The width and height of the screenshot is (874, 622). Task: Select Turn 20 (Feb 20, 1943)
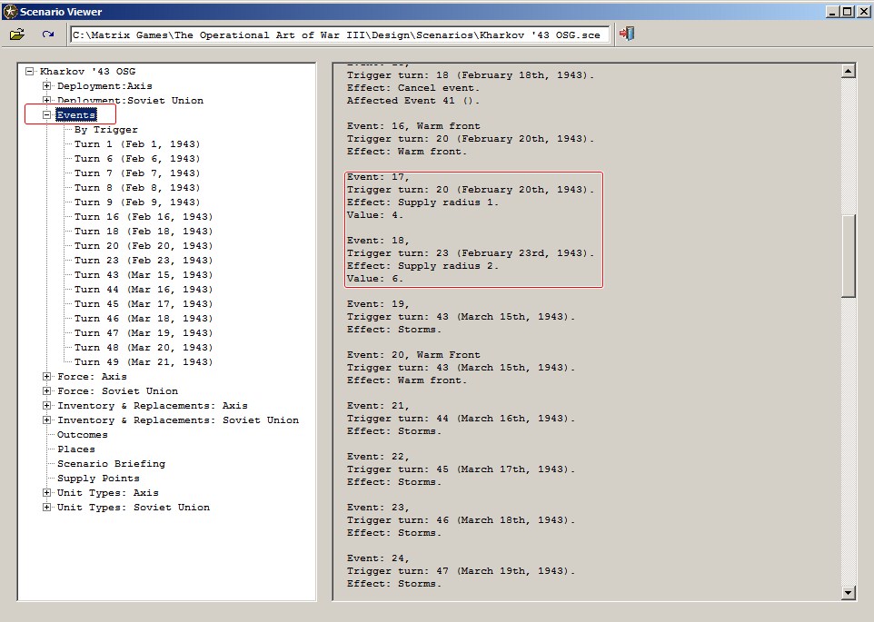[144, 245]
